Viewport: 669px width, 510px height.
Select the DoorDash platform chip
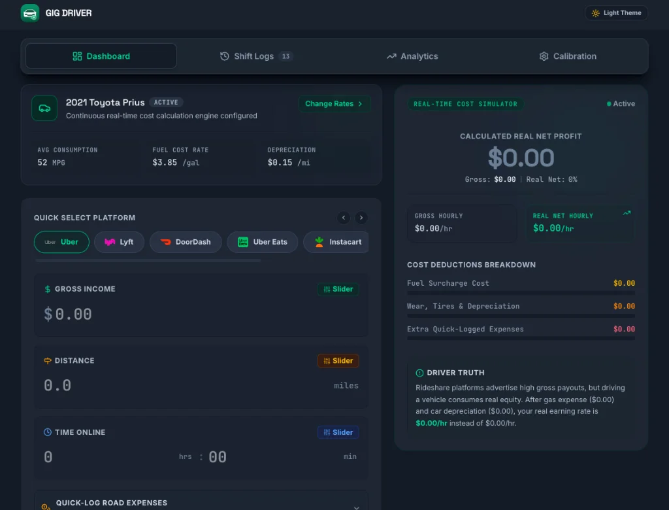[x=186, y=242]
